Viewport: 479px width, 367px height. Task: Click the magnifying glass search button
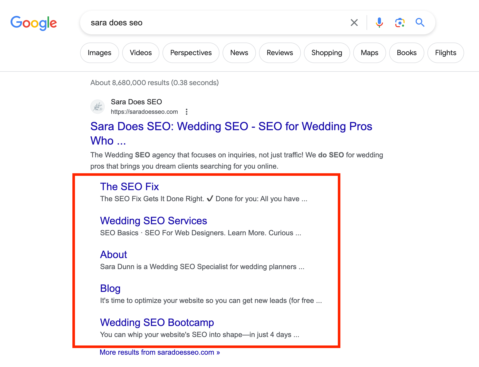coord(420,23)
